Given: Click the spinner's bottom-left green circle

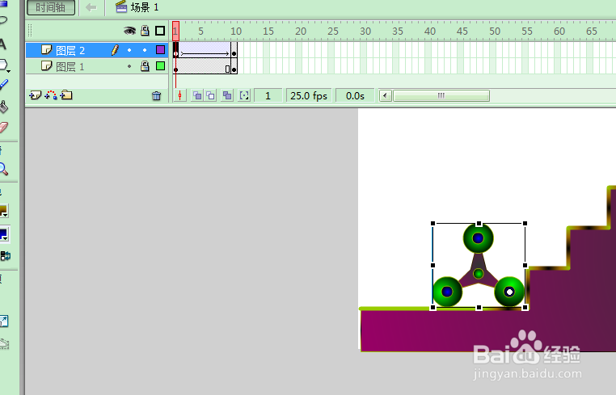Looking at the screenshot, I should (x=447, y=292).
